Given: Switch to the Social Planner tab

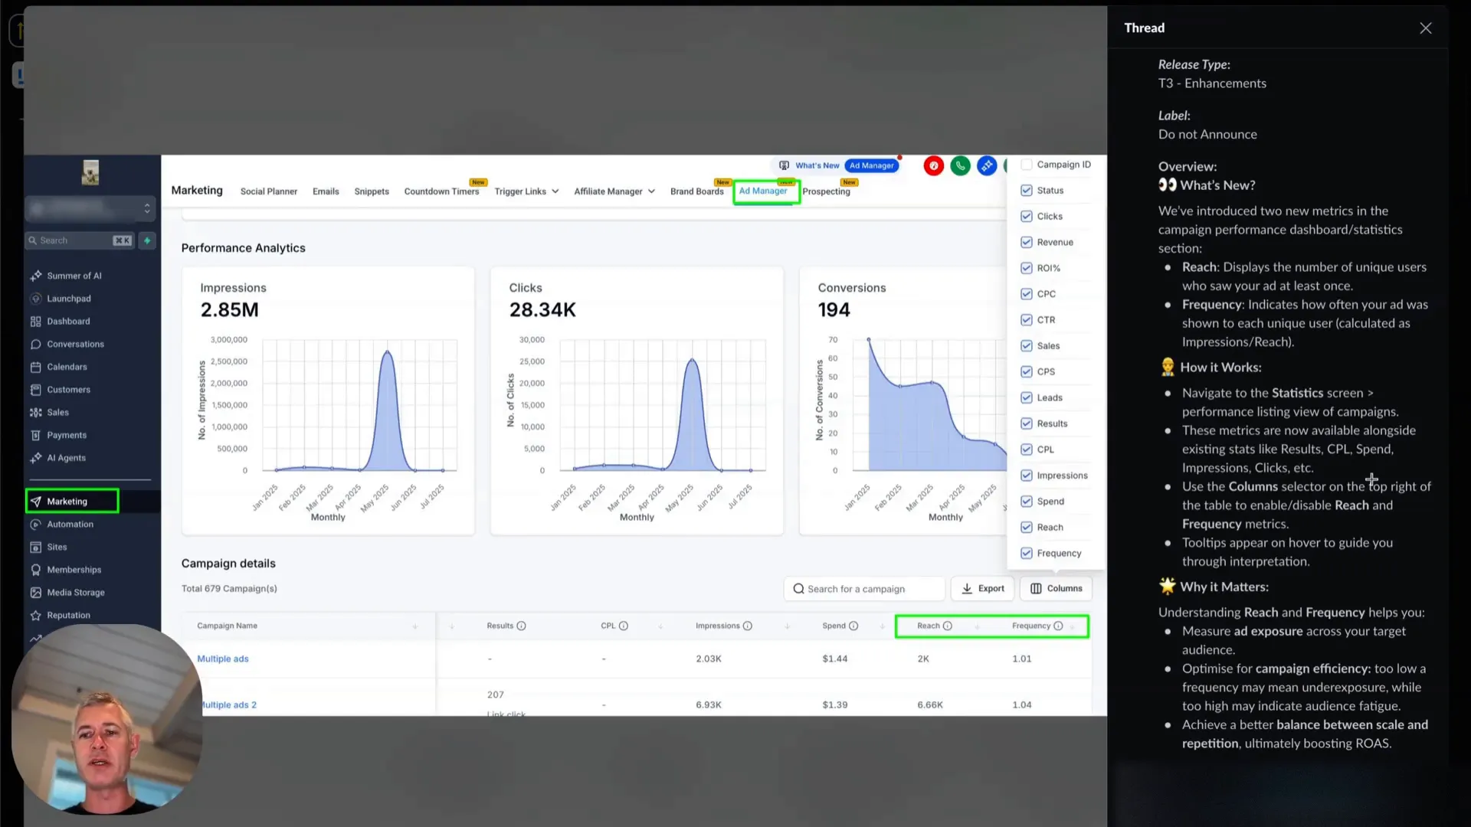Looking at the screenshot, I should point(268,191).
